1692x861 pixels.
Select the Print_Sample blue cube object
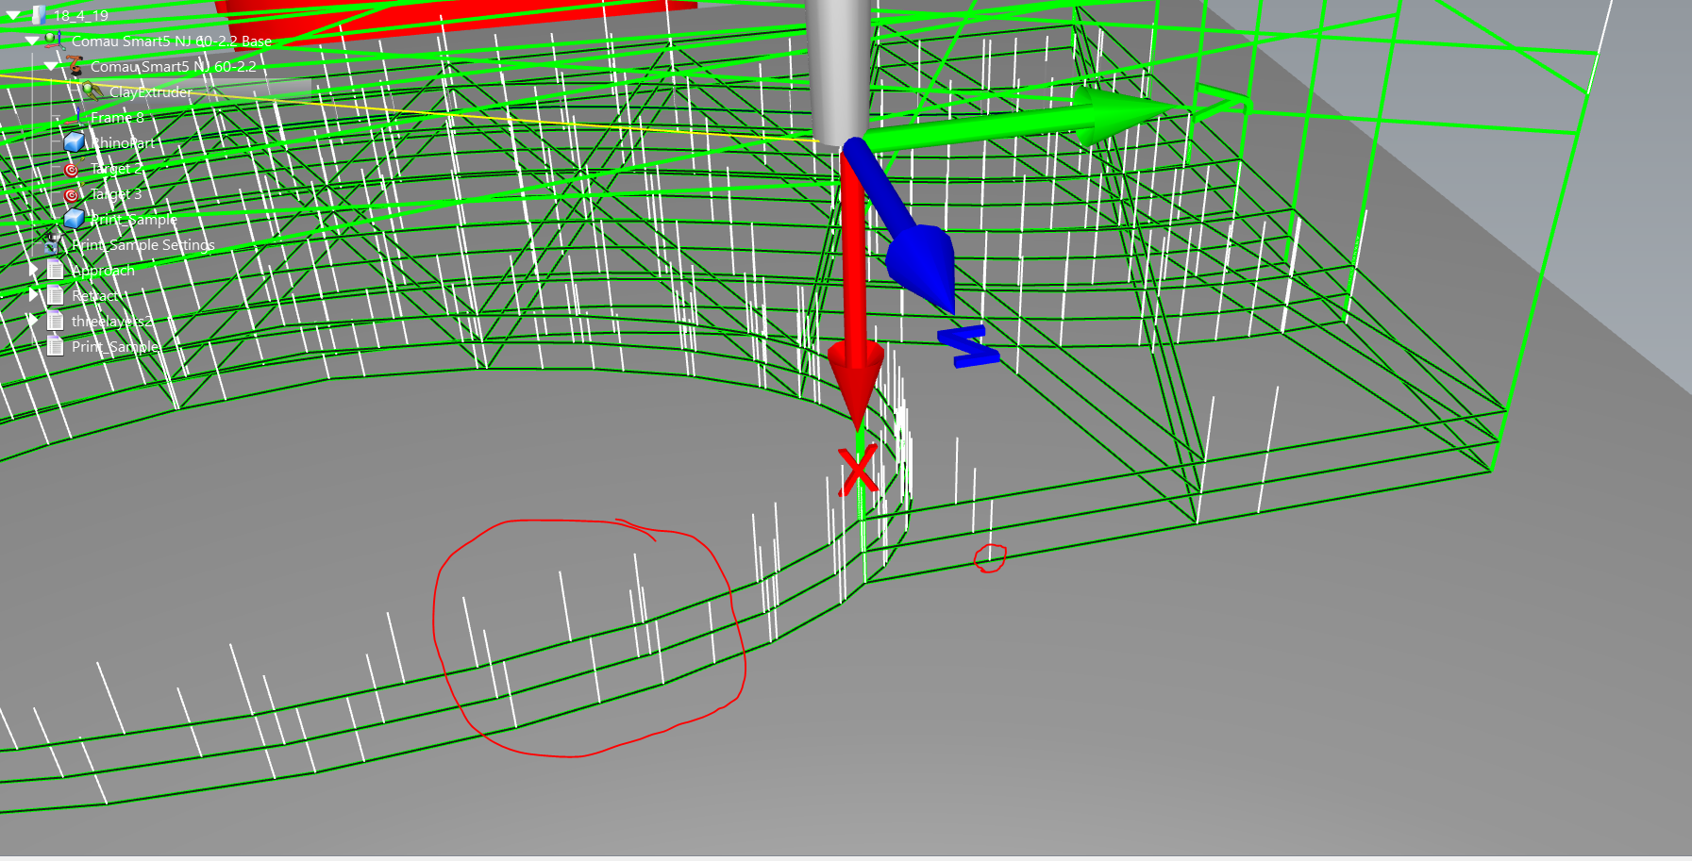click(75, 219)
